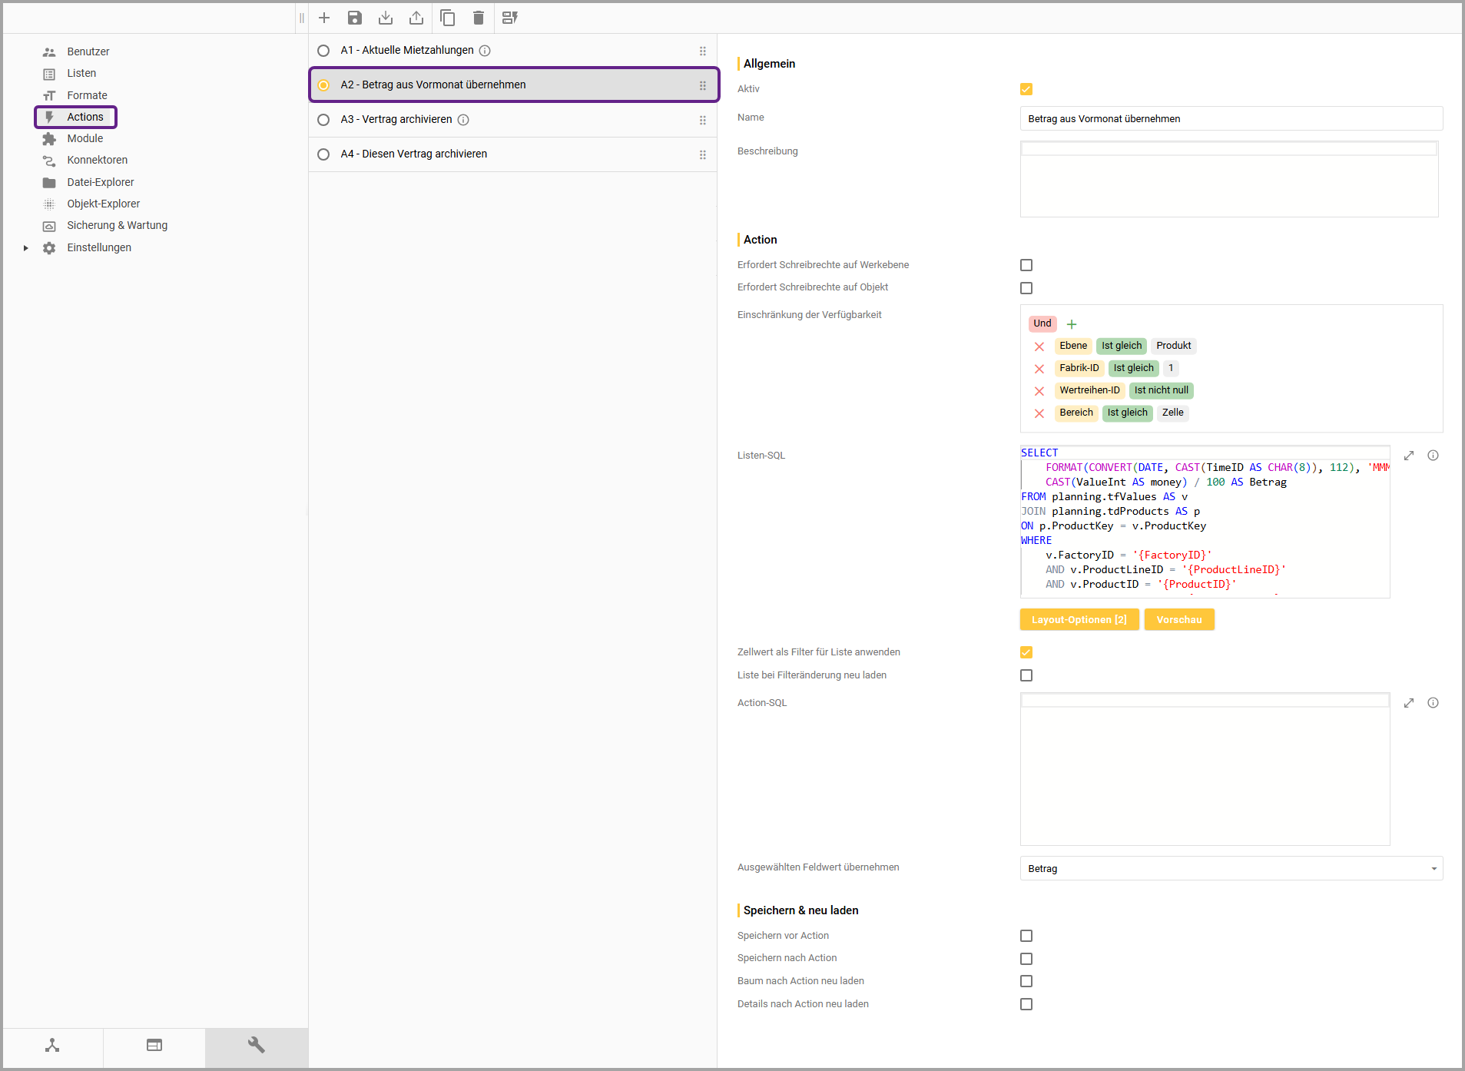
Task: Expand the Listen-SQL editor with arrow icon
Action: (x=1409, y=456)
